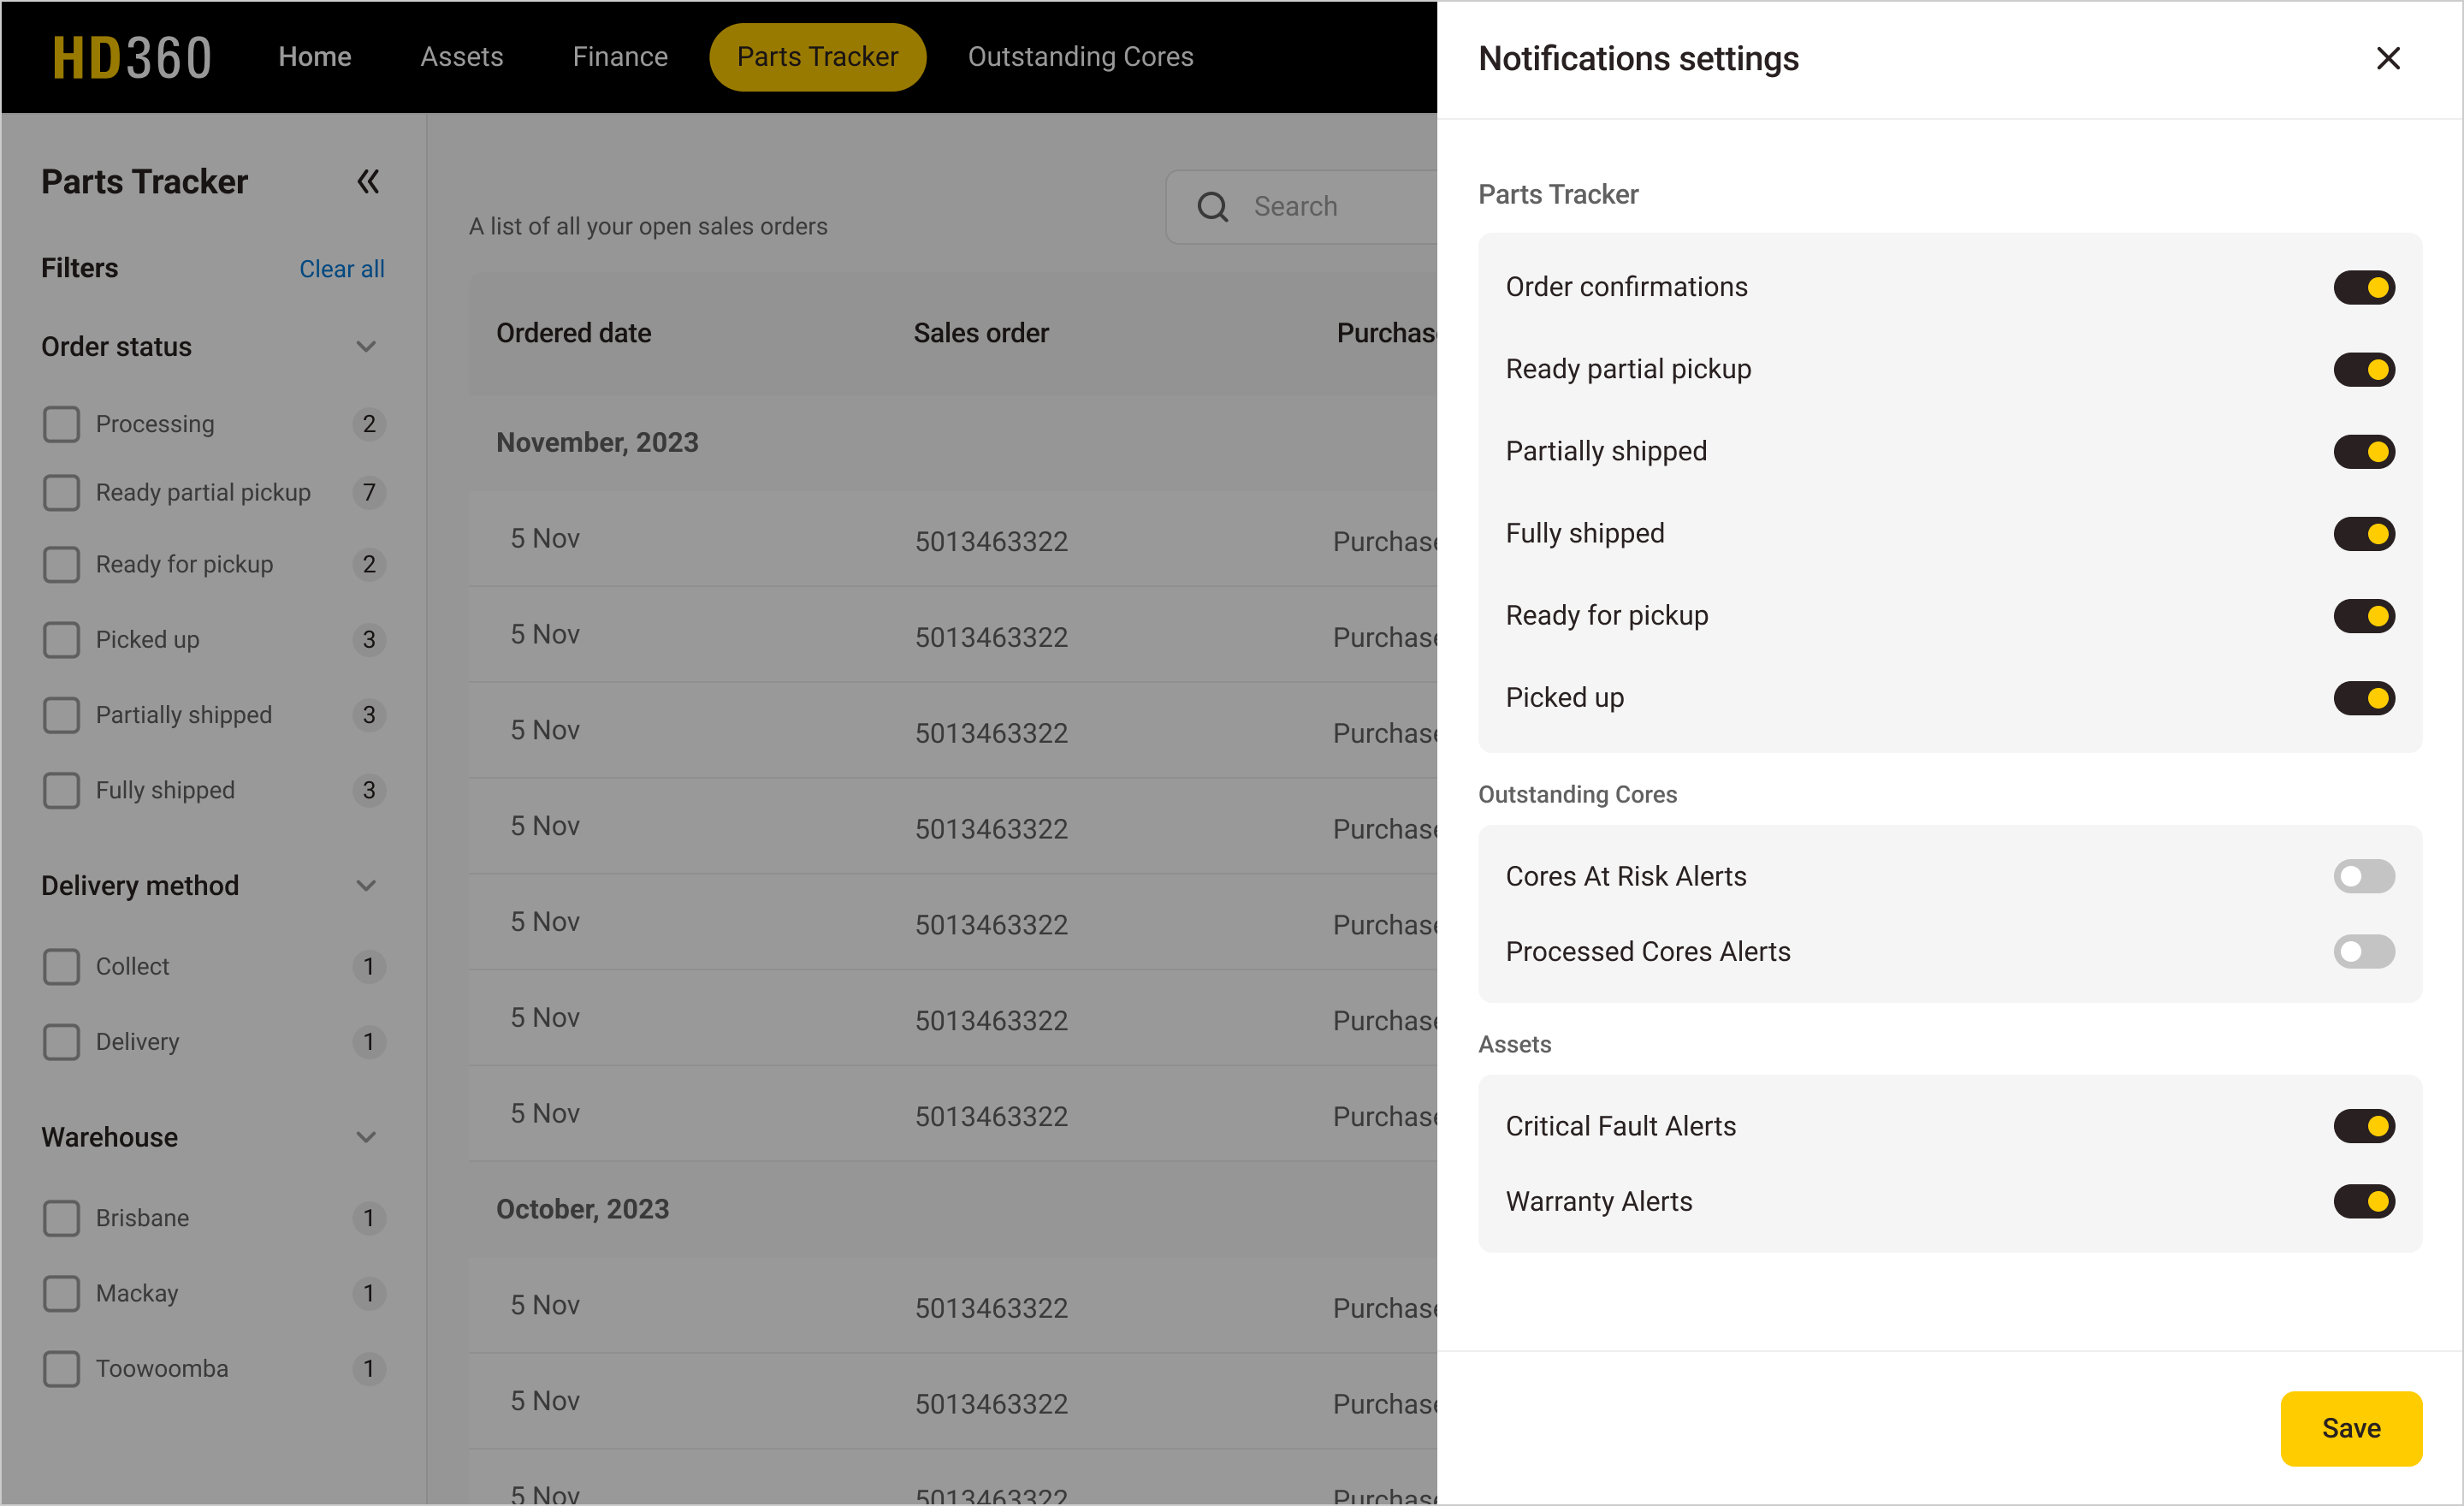Check the Brisbane warehouse filter
This screenshot has width=2464, height=1506.
coord(61,1218)
